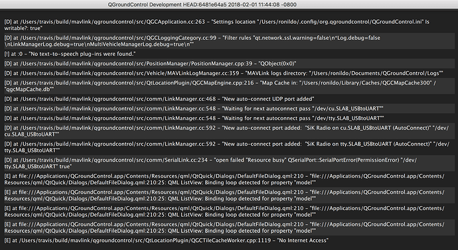Select the 'SiK Radio on tty.SLAB_USBtoUART' port added entry

coord(229,147)
